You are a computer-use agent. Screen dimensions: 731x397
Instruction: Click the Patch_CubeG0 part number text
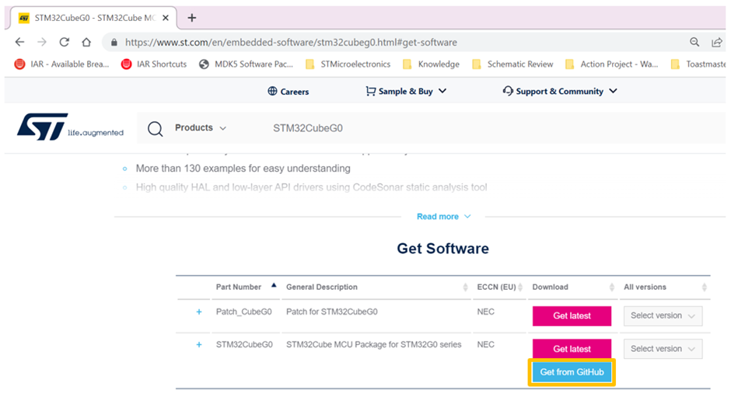tap(244, 312)
